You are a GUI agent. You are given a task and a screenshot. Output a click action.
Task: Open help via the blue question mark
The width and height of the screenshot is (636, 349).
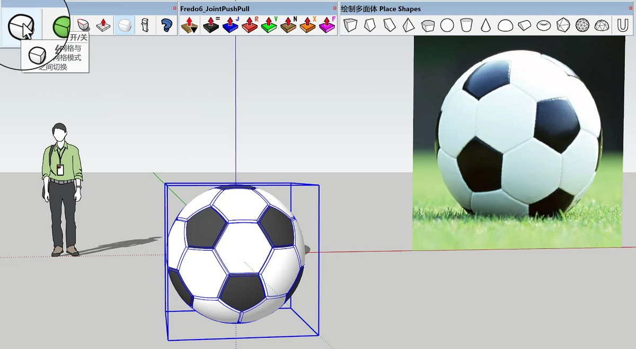[167, 25]
